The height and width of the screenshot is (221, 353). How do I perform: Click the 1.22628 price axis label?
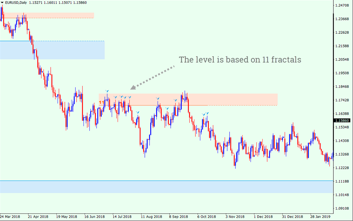pos(342,32)
